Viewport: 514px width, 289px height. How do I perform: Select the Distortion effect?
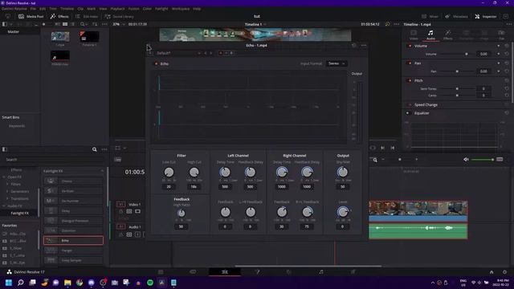[x=73, y=230]
